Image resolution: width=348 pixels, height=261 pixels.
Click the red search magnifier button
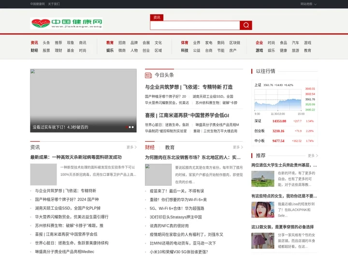click(246, 25)
